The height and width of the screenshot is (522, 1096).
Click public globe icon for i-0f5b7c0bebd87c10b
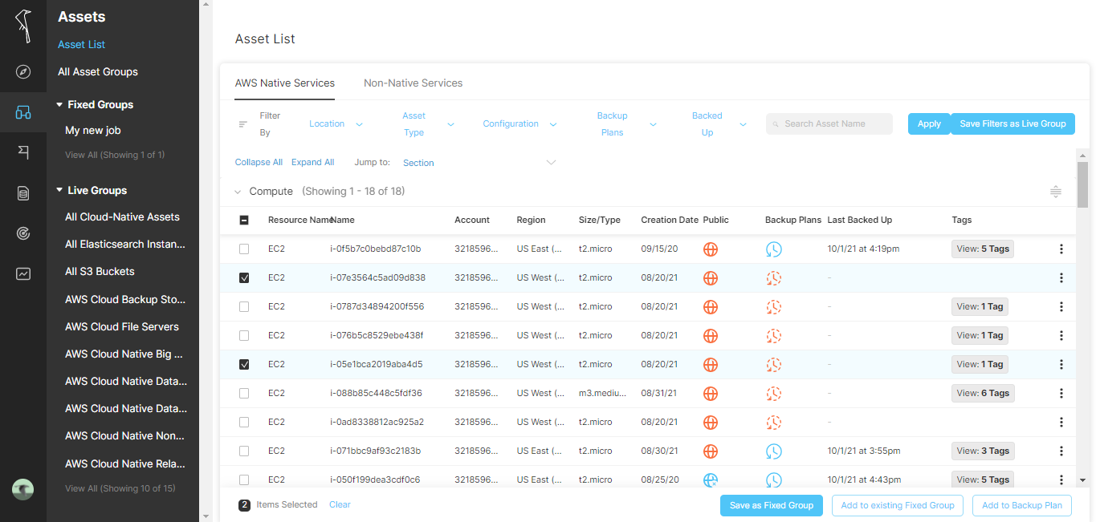click(711, 249)
